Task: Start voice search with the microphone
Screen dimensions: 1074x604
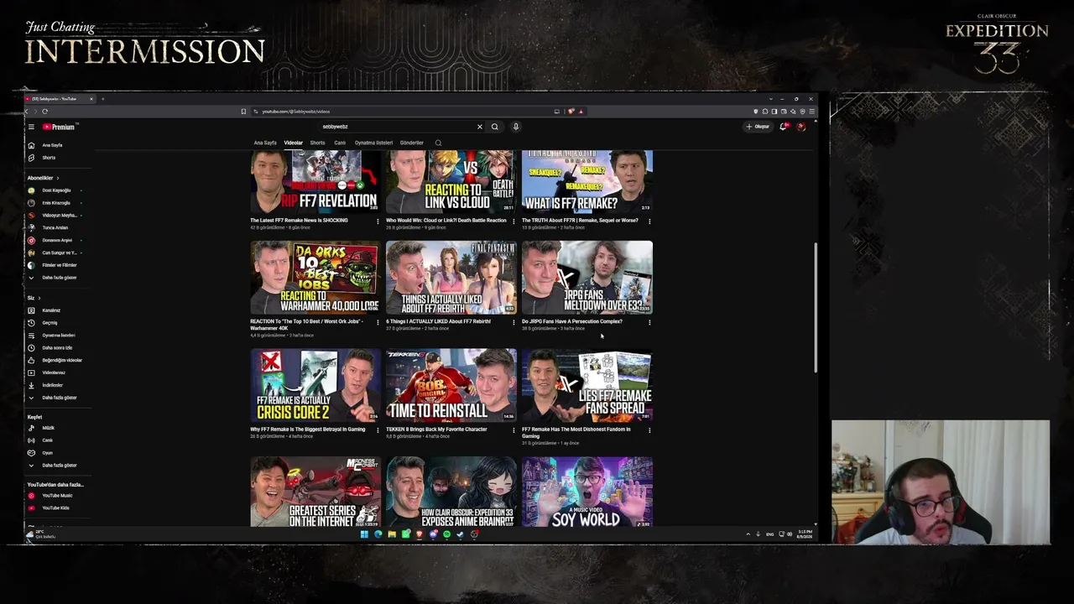Action: tap(516, 127)
